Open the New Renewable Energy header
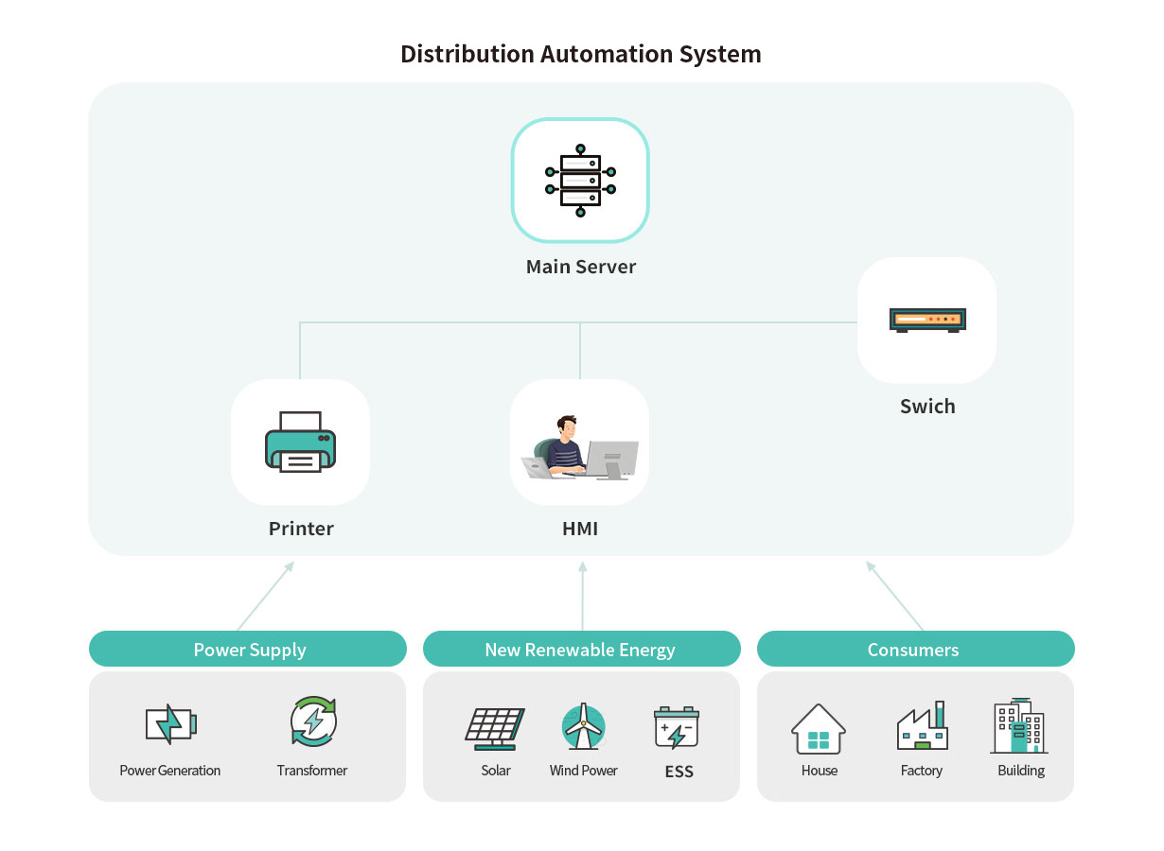 (581, 650)
